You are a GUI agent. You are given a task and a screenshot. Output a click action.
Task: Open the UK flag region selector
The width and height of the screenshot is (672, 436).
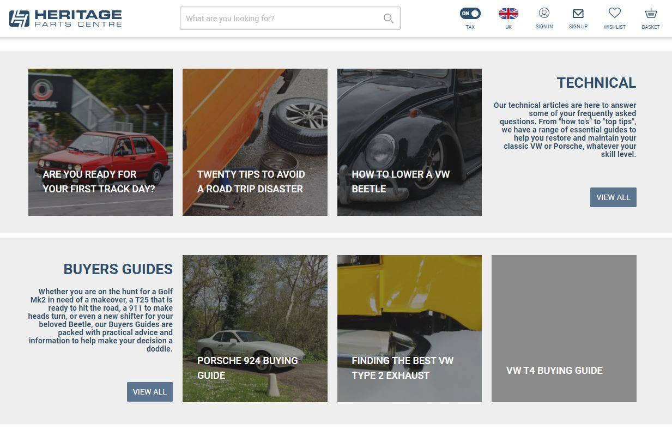(508, 14)
